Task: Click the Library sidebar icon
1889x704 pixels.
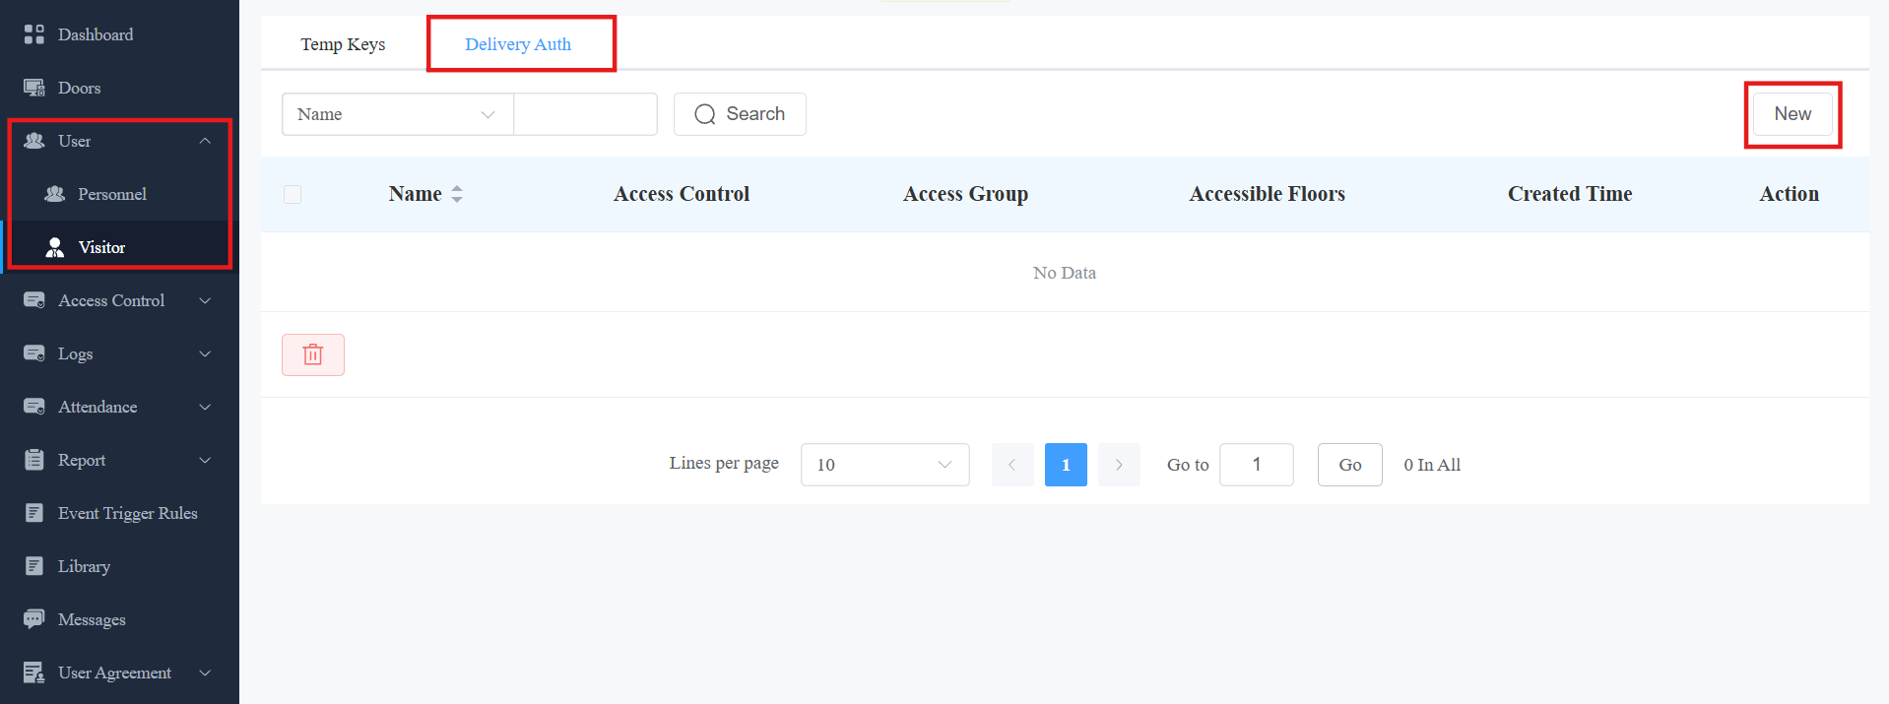Action: (x=34, y=566)
